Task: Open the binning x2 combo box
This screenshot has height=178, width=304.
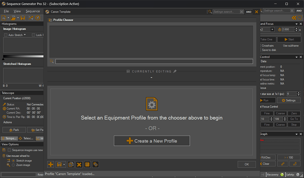Action: point(267,30)
